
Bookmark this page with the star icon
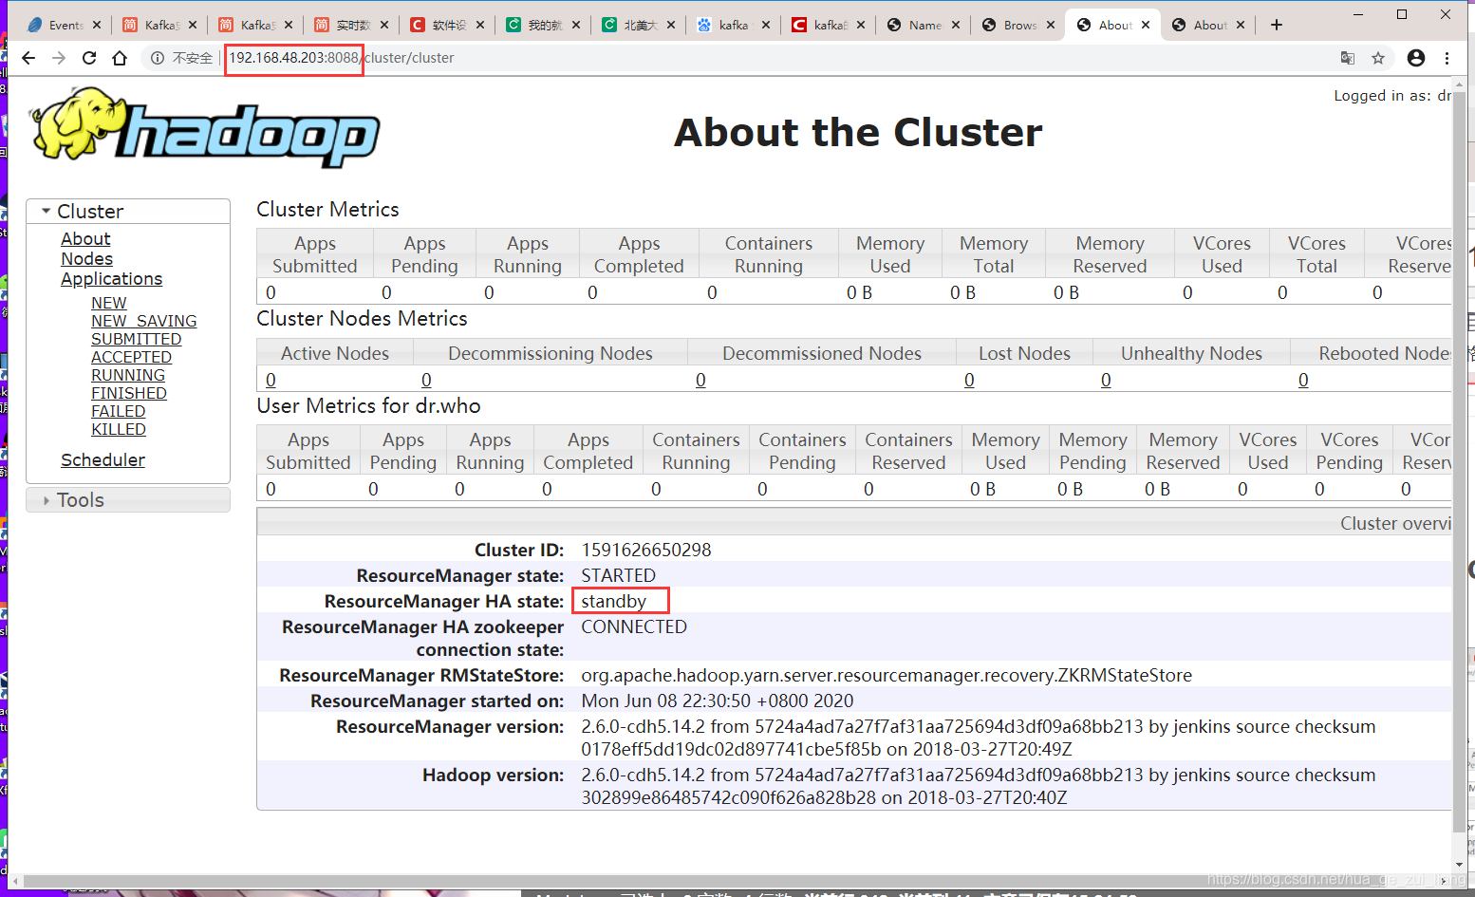click(1378, 58)
